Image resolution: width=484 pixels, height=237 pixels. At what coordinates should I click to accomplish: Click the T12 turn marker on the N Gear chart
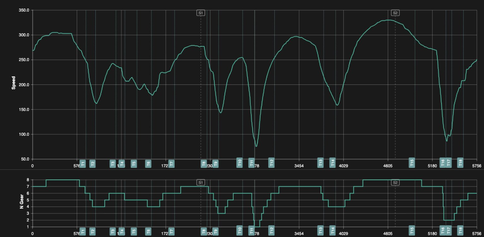(271, 231)
